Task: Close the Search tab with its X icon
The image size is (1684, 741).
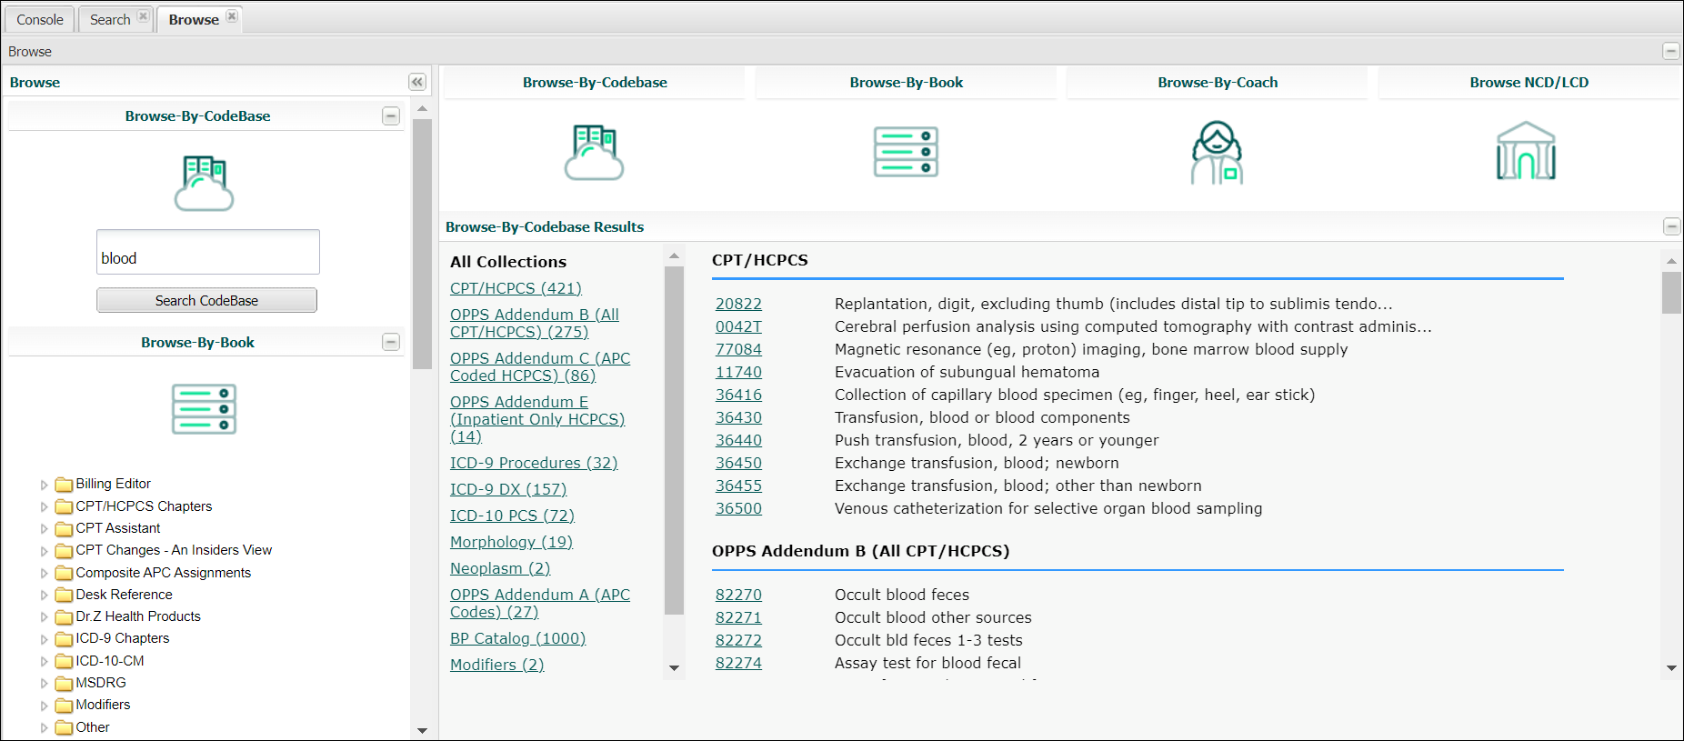Action: click(143, 17)
